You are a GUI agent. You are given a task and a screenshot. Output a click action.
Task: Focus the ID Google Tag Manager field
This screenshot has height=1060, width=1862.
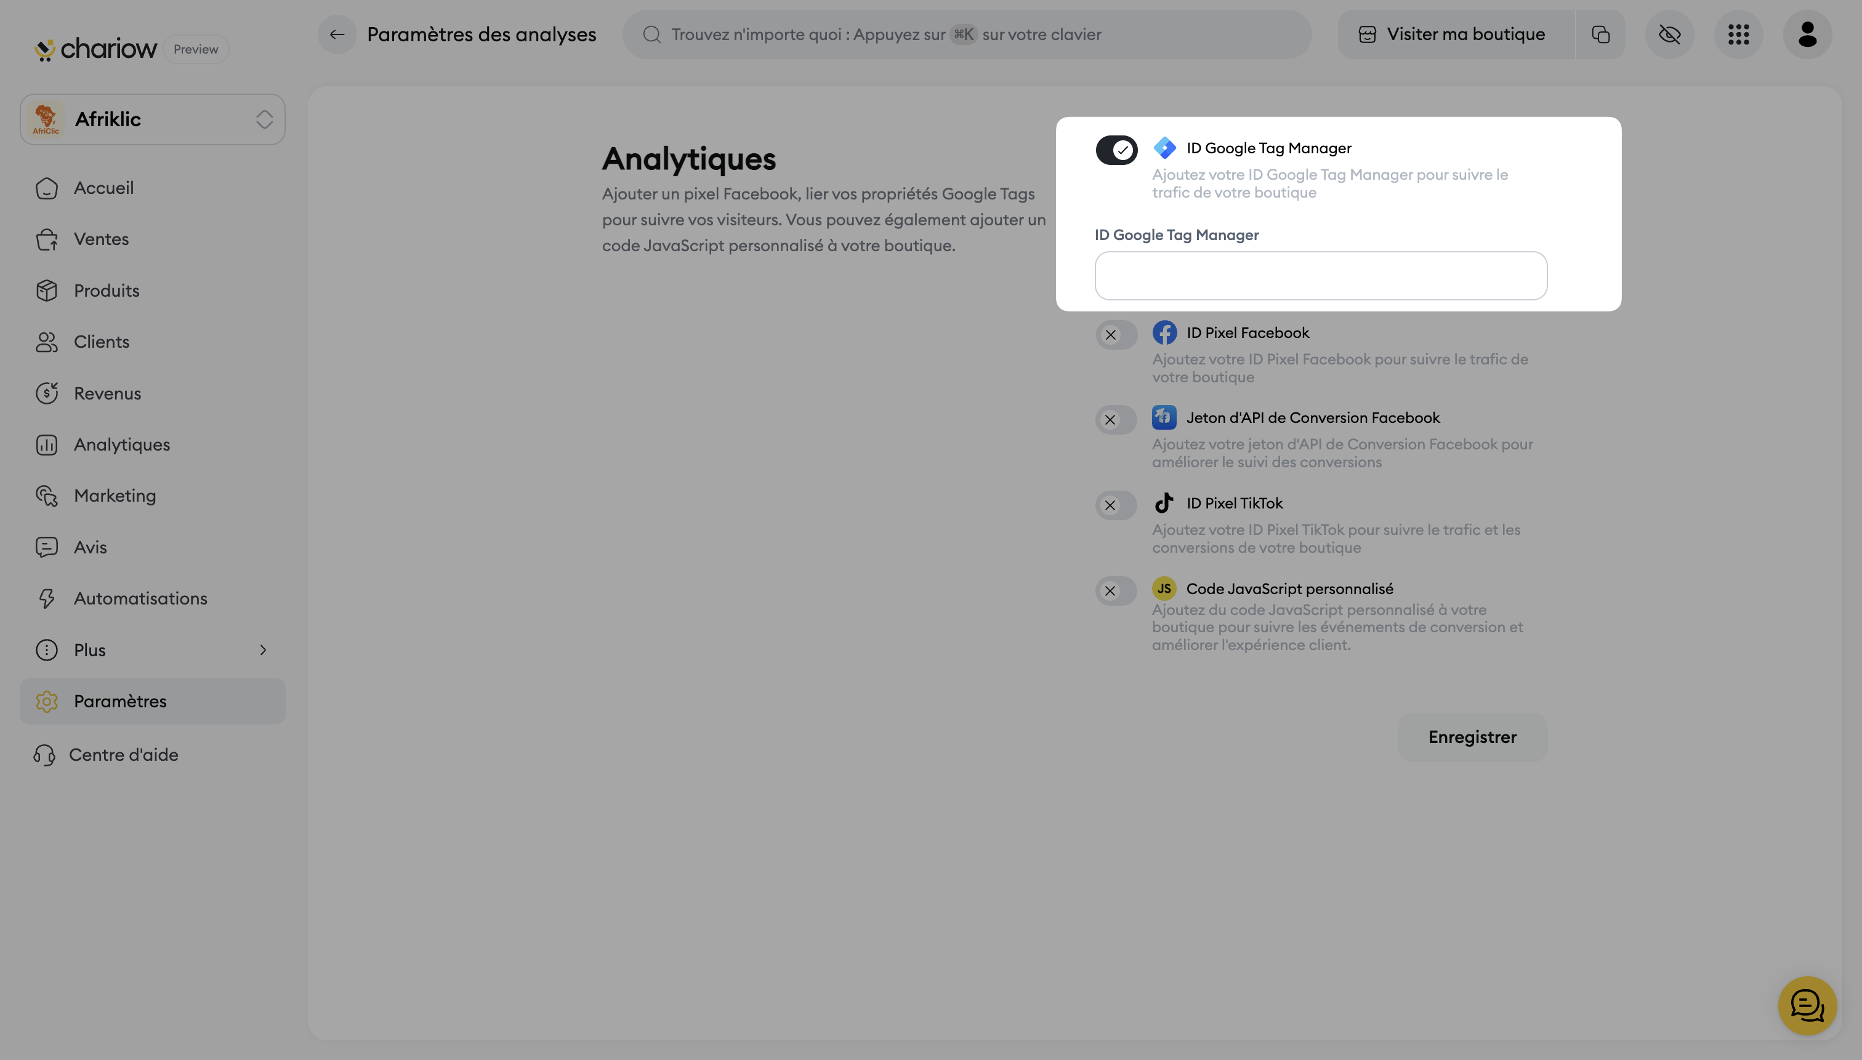pos(1320,276)
